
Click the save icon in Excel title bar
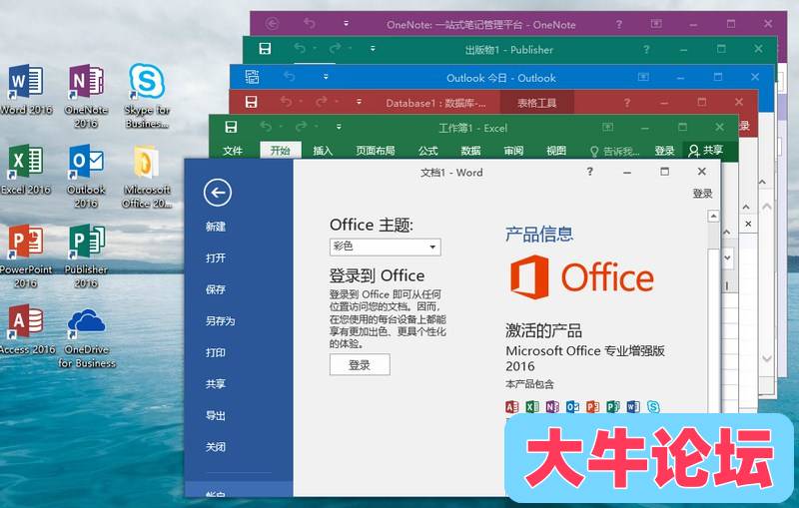[x=231, y=127]
